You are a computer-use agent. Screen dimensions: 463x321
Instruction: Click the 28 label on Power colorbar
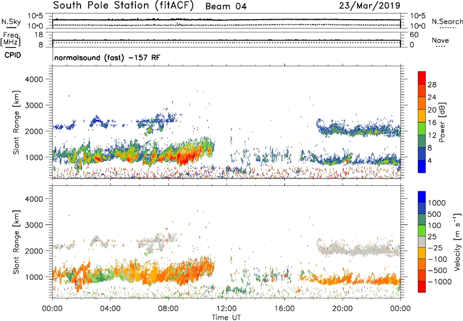point(432,85)
